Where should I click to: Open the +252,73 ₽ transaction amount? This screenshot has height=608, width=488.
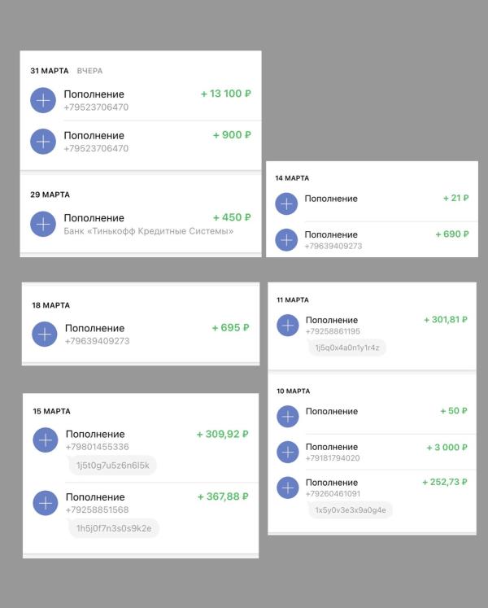[x=445, y=482]
